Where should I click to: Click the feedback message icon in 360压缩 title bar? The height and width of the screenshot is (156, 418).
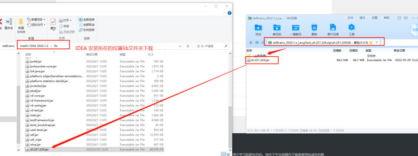click(406, 18)
